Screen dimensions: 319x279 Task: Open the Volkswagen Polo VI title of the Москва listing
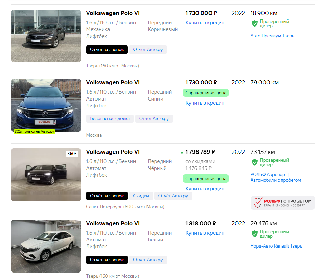[x=113, y=83]
